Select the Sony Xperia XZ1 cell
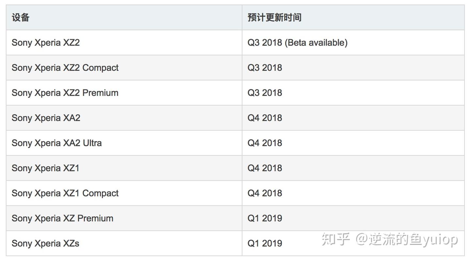Viewport: 470px width, 260px height. tap(45, 168)
